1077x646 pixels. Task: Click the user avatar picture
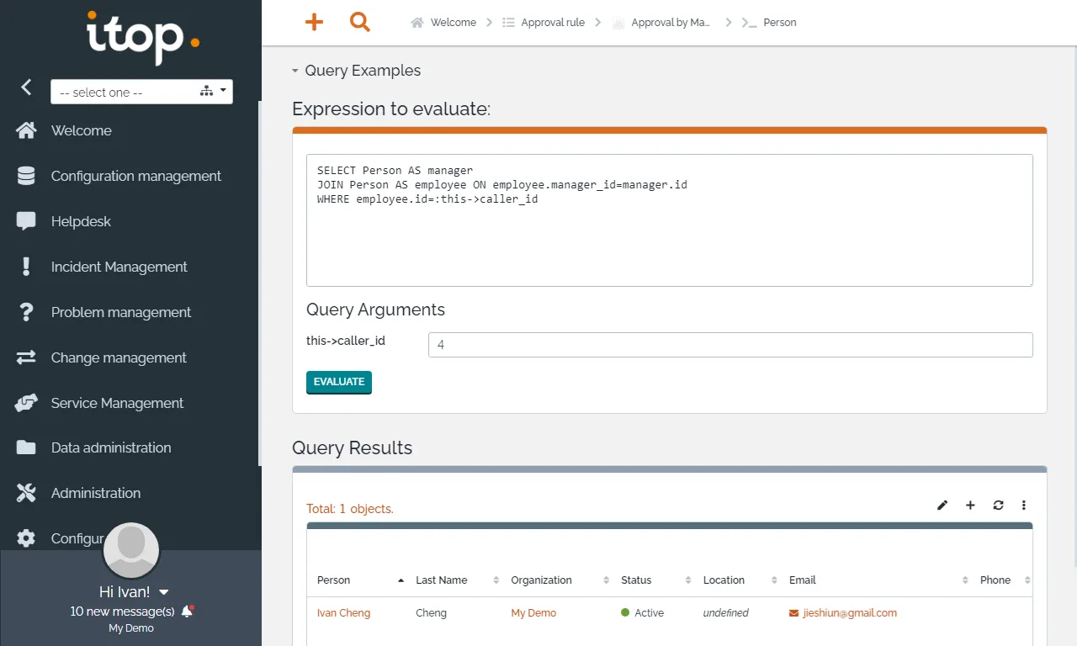point(131,550)
